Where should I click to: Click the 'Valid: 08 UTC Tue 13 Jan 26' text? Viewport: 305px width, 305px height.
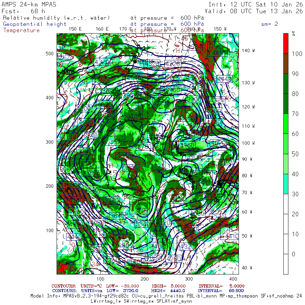point(254,11)
